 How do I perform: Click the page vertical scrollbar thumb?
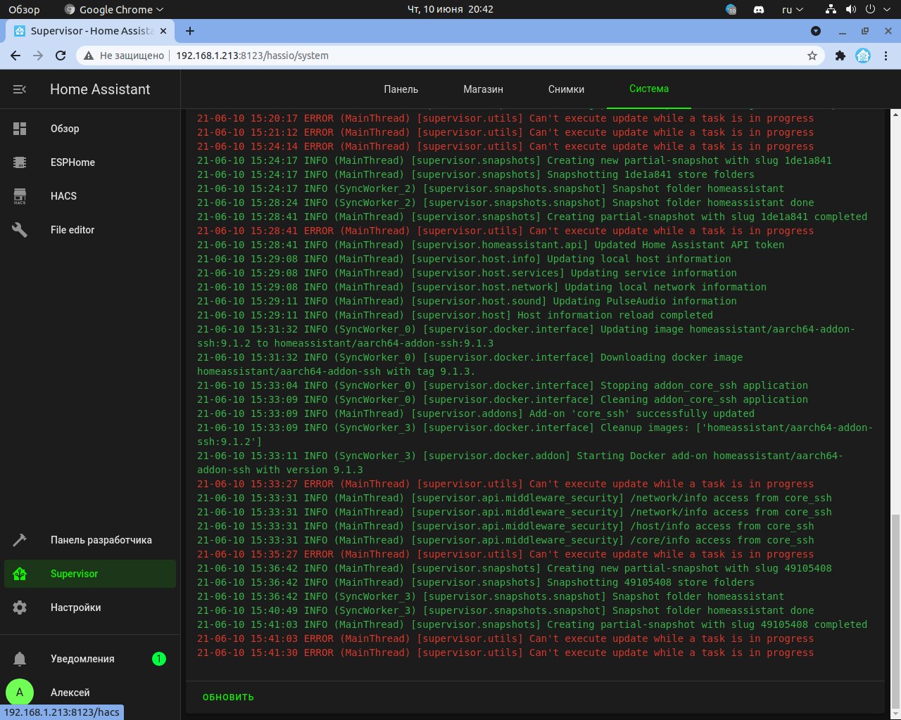[895, 612]
